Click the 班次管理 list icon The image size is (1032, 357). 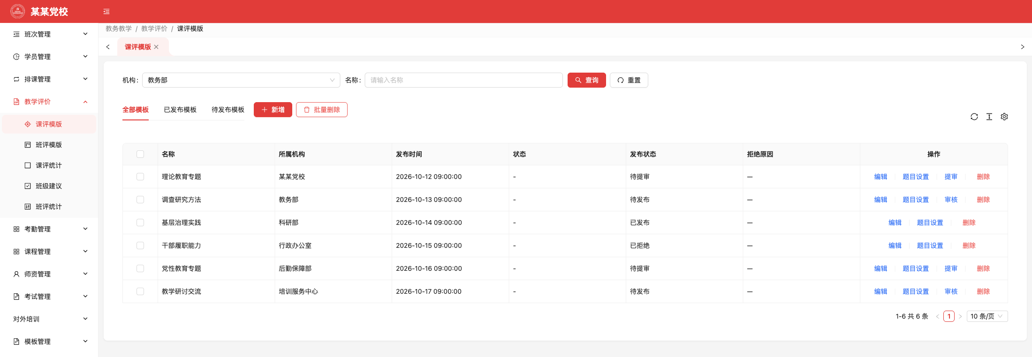click(16, 34)
